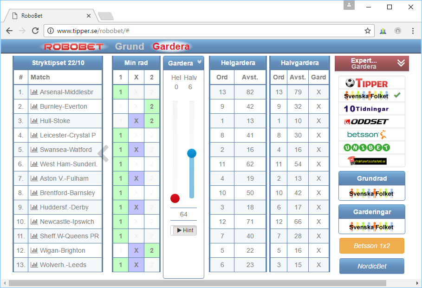View site information icon in address bar
This screenshot has width=422, height=288.
pyautogui.click(x=50, y=31)
